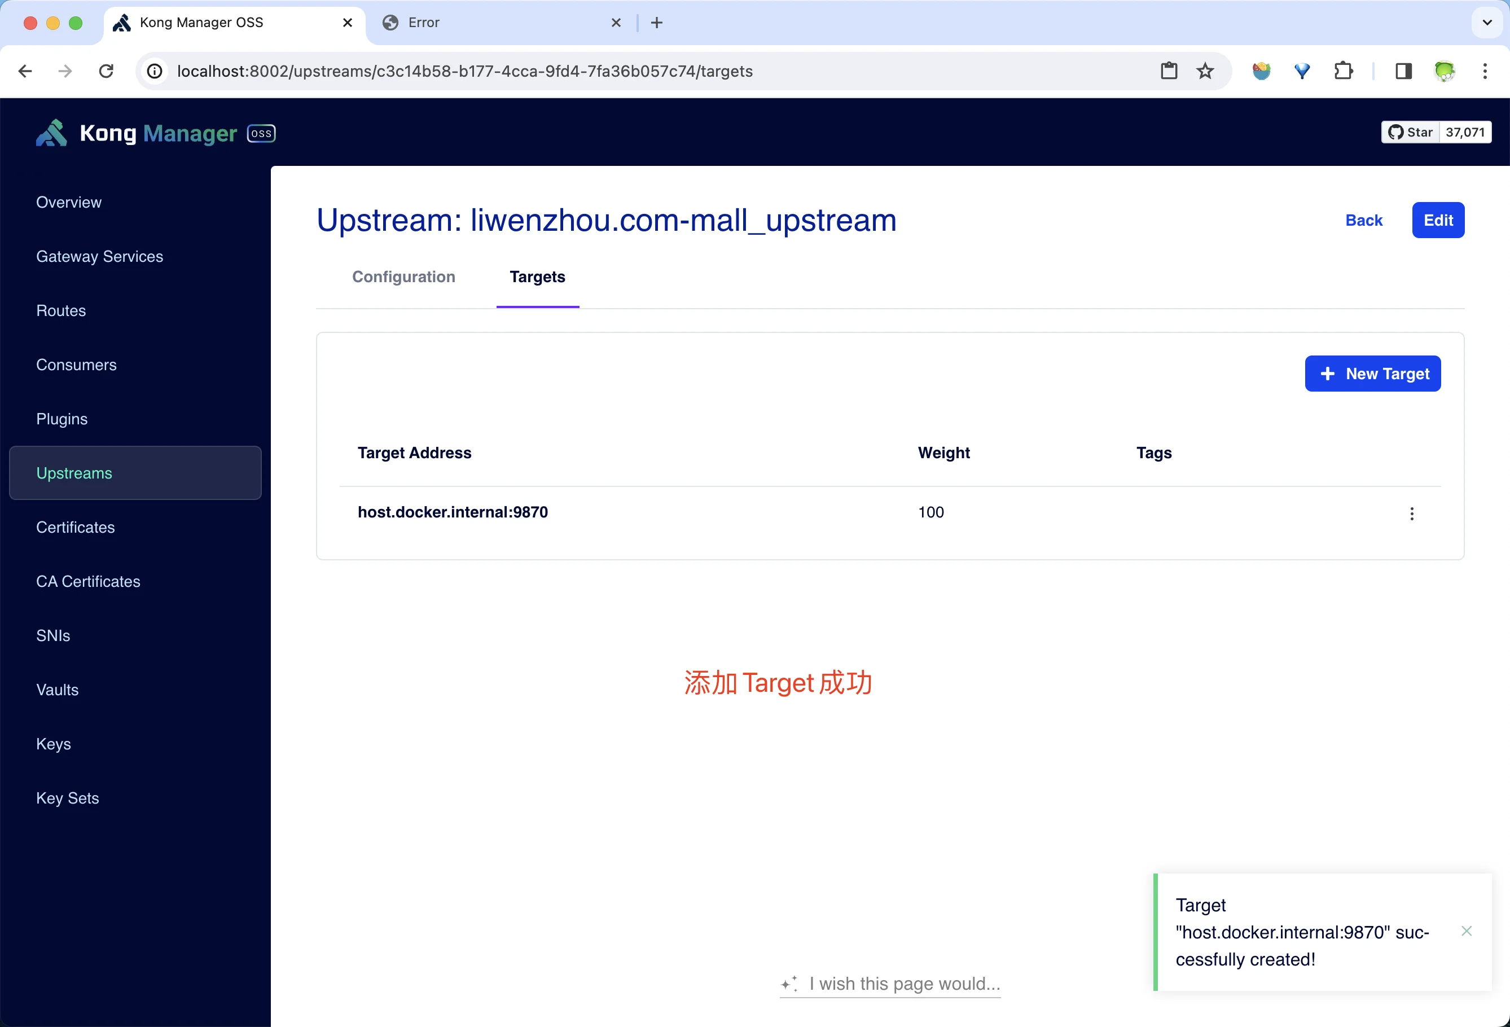The height and width of the screenshot is (1027, 1510).
Task: Toggle the browser side panel icon
Action: [x=1403, y=71]
